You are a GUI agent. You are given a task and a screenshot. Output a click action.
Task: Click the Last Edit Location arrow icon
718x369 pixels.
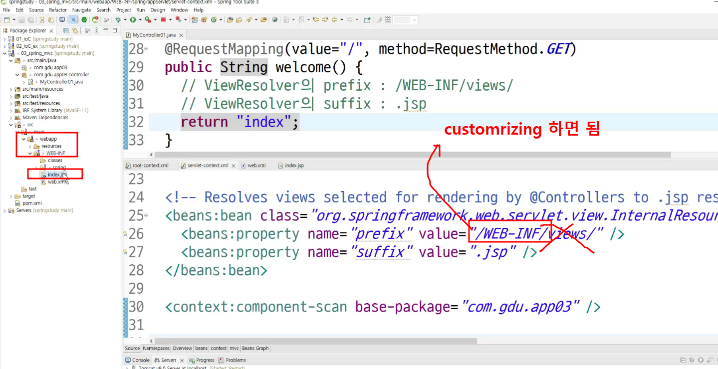pos(316,20)
